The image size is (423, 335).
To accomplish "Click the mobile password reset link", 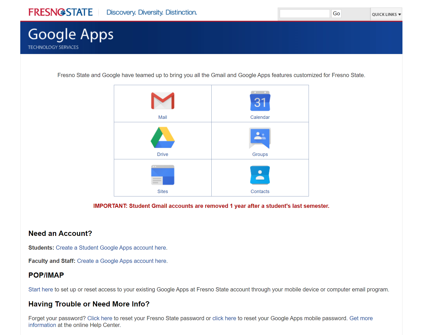I will tap(224, 318).
